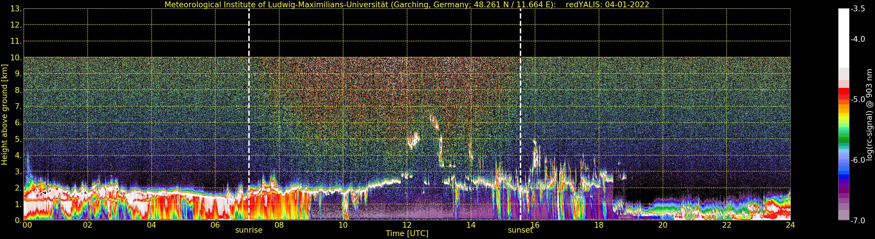Pick the white section of the colorbar
The height and width of the screenshot is (239, 875).
[844, 38]
